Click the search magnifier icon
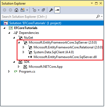105x107 pixels. [x=98, y=17]
